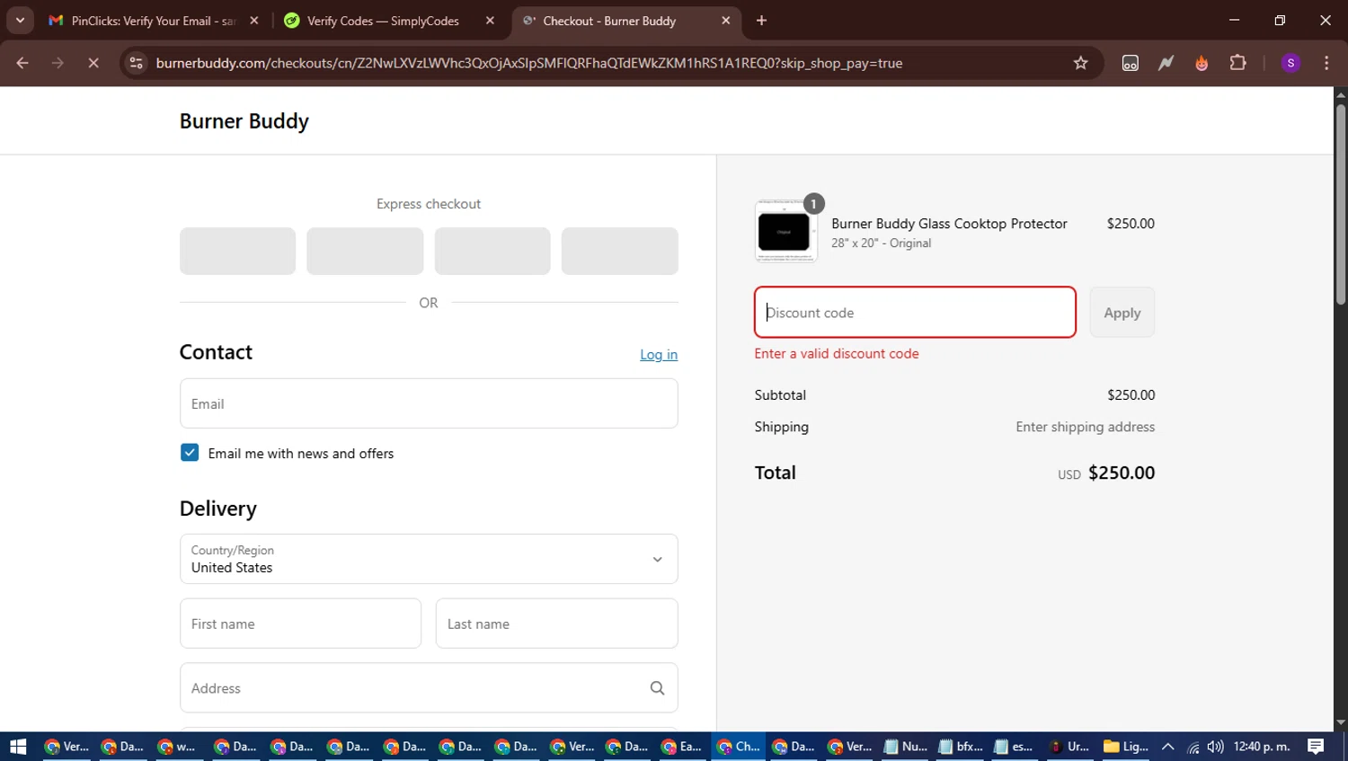Viewport: 1348px width, 761px height.
Task: Click the 28" x 20" - Original variant text
Action: (x=881, y=243)
